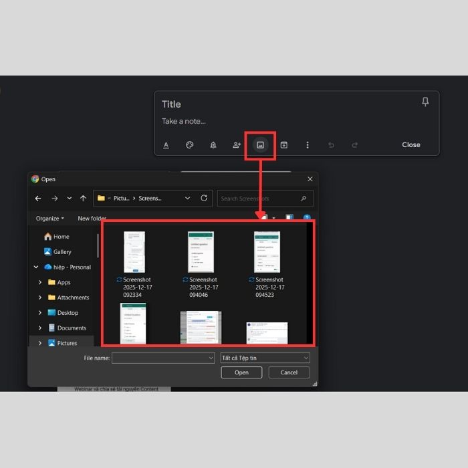Select Gallery in the navigation pane
This screenshot has width=468, height=468.
[57, 252]
